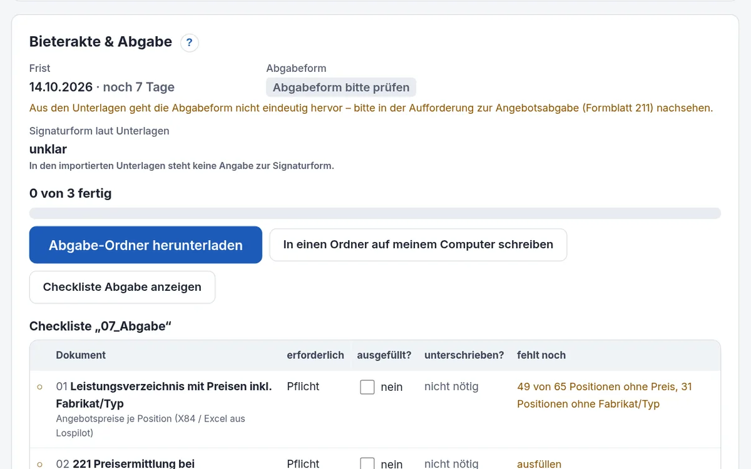751x469 pixels.
Task: Click the nicht nötig cell of row 01
Action: pyautogui.click(x=451, y=386)
